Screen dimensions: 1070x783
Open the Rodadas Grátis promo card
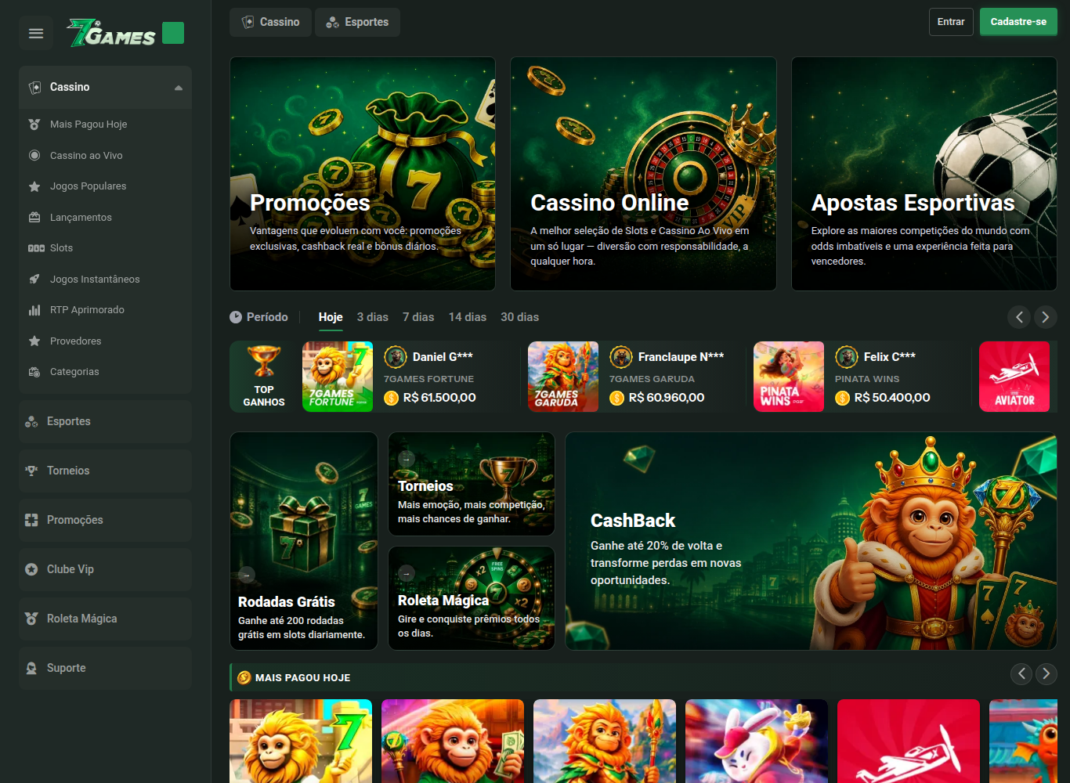[x=304, y=541]
